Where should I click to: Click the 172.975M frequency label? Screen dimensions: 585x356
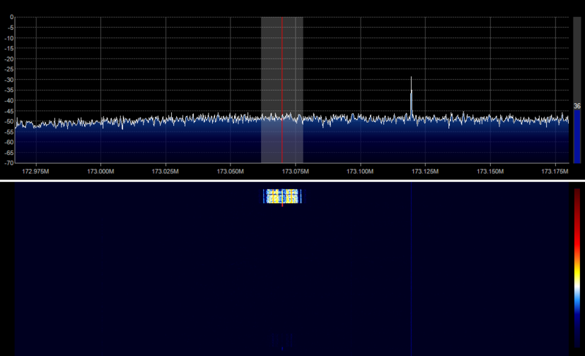[35, 172]
